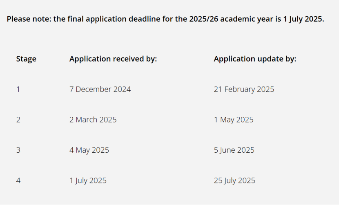Click the 5 June 2025 date
This screenshot has height=205, width=339.
[x=234, y=150]
